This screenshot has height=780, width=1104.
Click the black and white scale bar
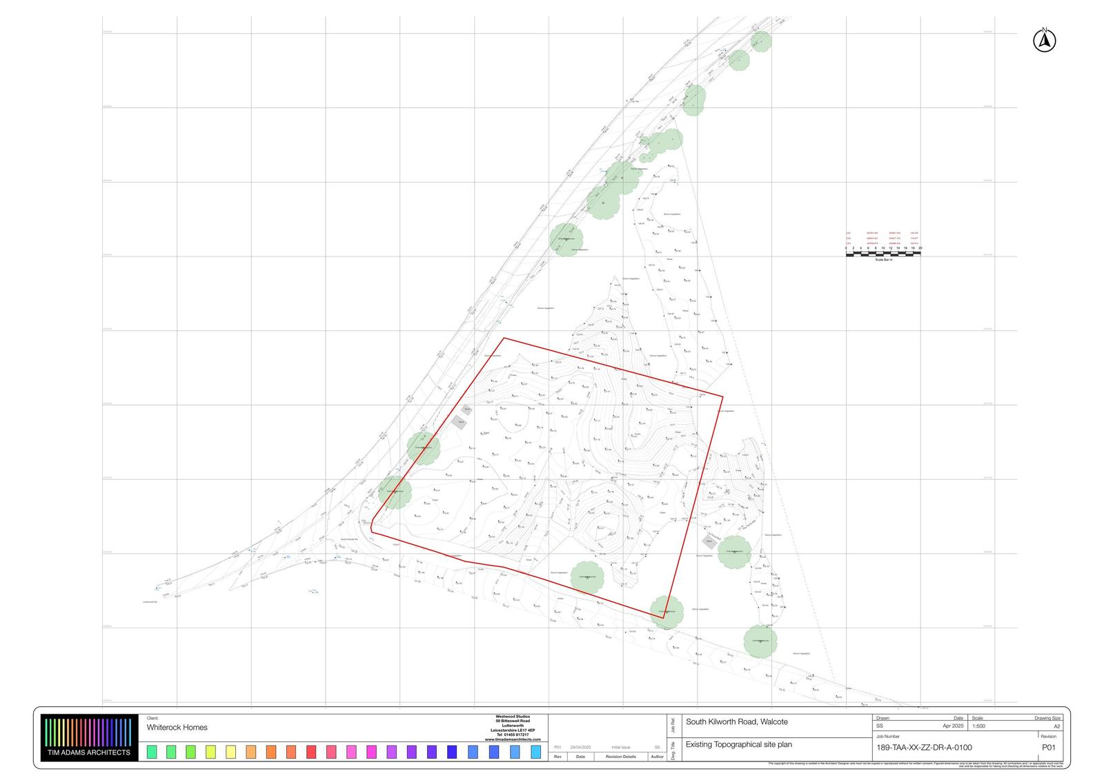[883, 254]
